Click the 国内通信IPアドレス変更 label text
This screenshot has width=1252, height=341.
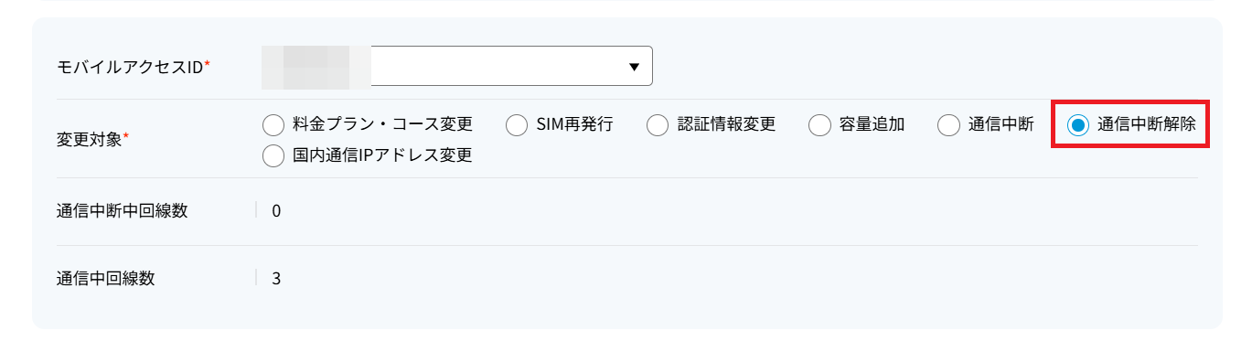pyautogui.click(x=383, y=156)
